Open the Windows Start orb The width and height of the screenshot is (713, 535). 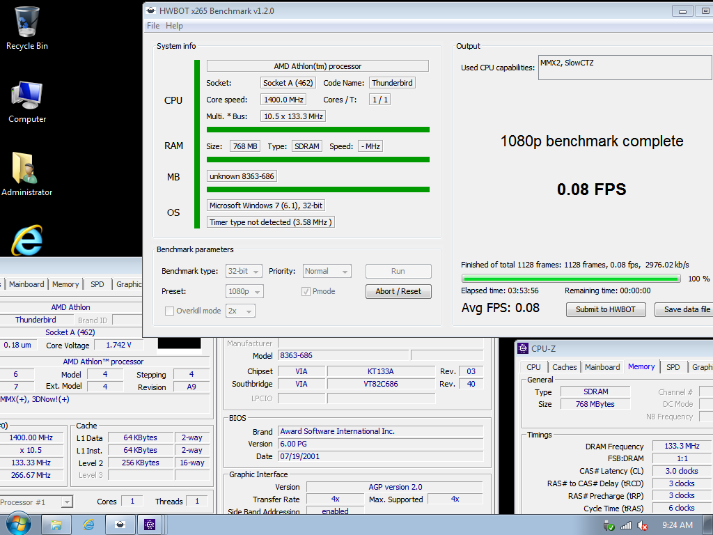(18, 525)
